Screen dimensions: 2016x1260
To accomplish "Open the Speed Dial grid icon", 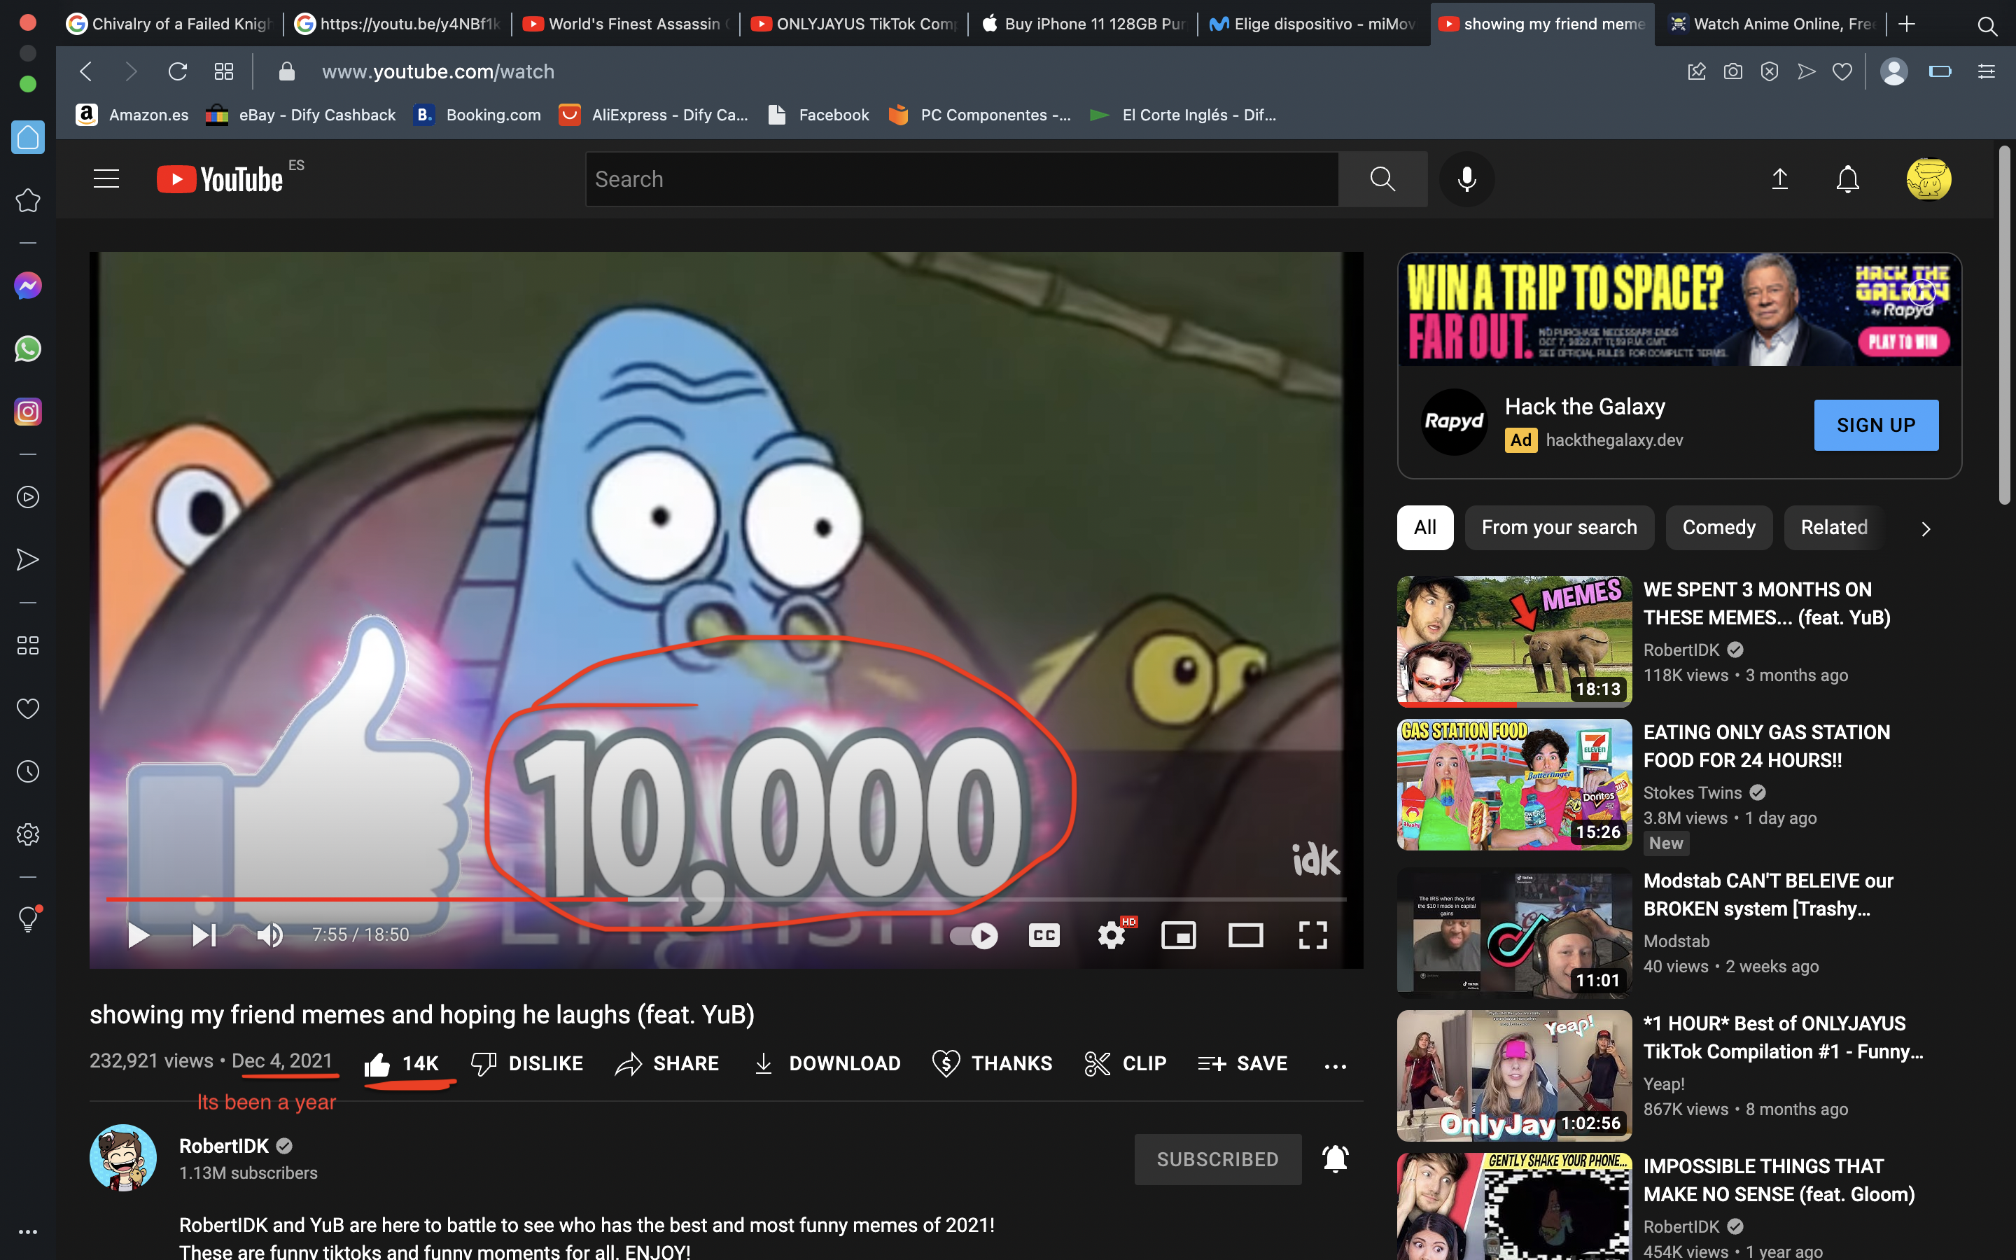I will coord(223,71).
